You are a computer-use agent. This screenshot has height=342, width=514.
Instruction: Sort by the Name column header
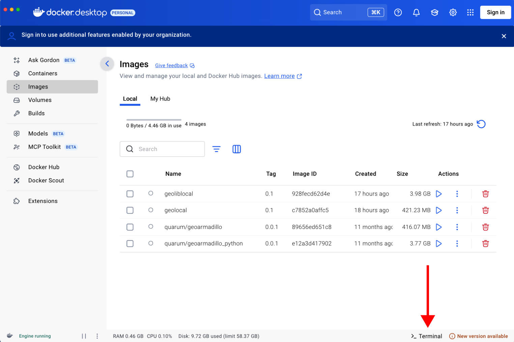tap(173, 174)
